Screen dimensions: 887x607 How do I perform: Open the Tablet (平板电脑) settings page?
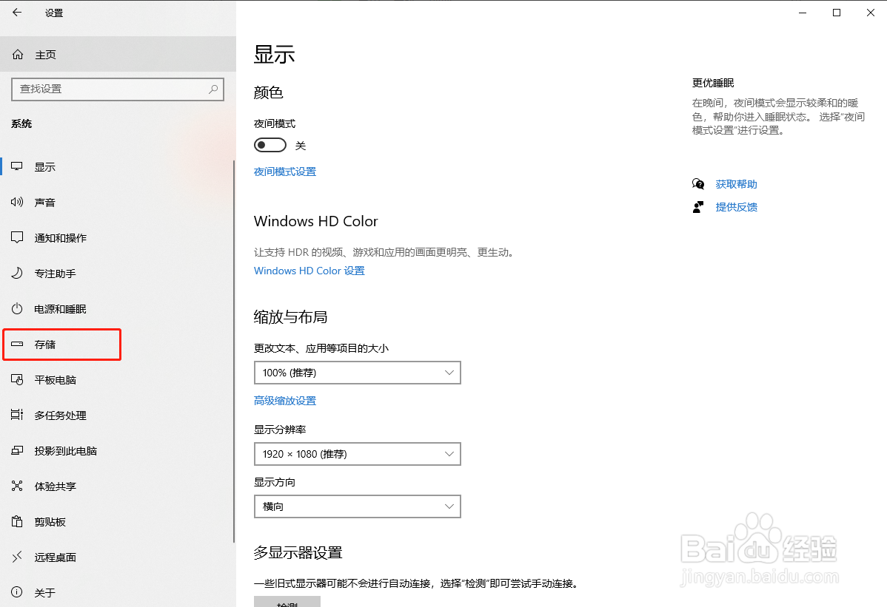[55, 380]
